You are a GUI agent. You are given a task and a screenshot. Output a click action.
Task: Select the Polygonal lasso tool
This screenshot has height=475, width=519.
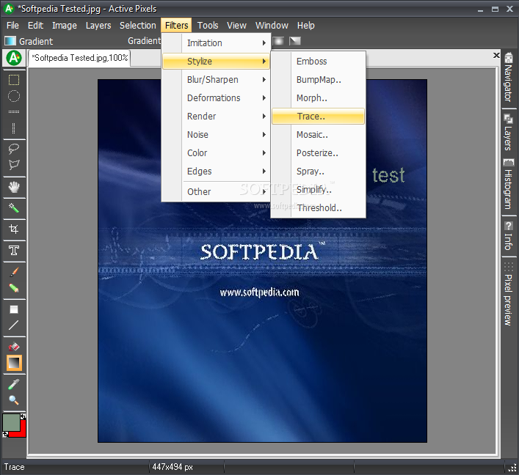(14, 164)
